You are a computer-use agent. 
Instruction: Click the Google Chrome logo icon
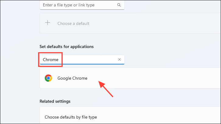48,78
